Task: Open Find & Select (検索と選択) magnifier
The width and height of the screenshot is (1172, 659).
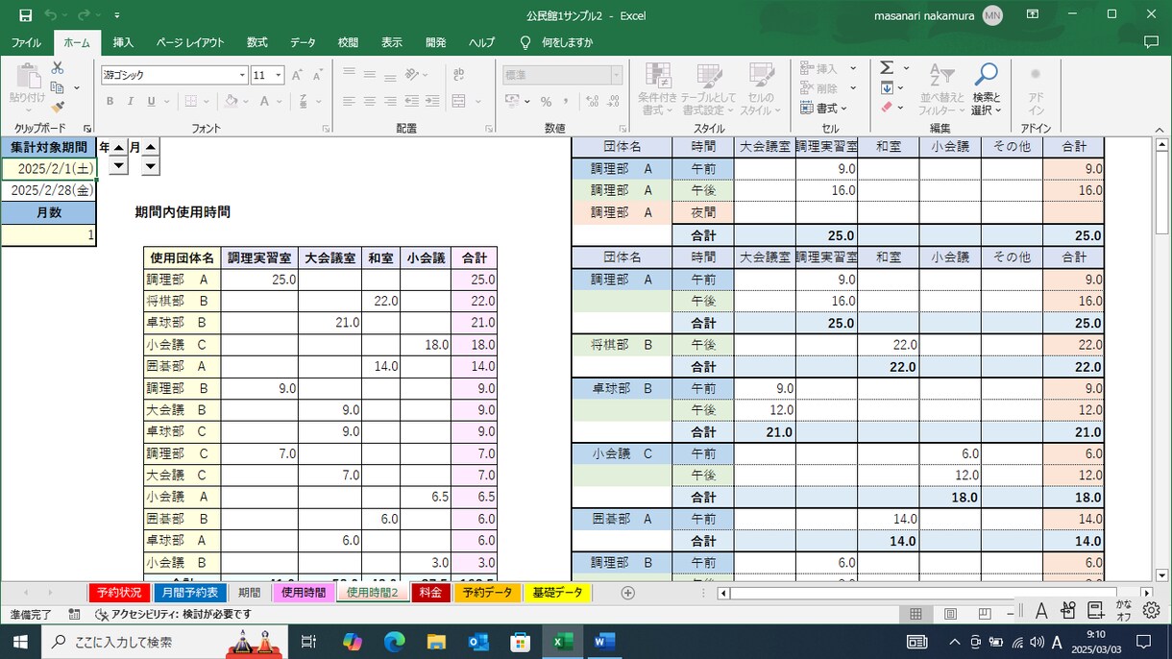Action: click(986, 88)
